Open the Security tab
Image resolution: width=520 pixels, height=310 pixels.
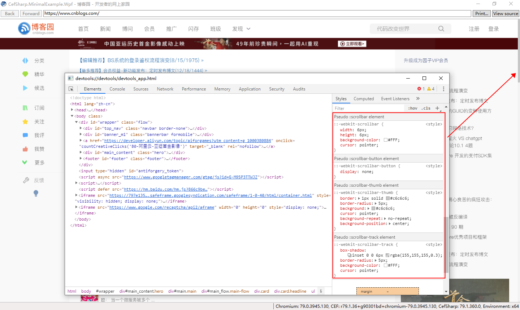pyautogui.click(x=277, y=89)
